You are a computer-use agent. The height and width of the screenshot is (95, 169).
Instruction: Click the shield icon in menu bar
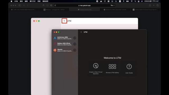pyautogui.click(x=105, y=1)
